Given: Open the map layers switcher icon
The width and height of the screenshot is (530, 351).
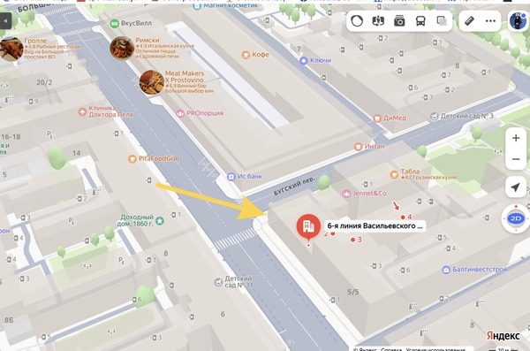Looking at the screenshot, I should pos(442,21).
